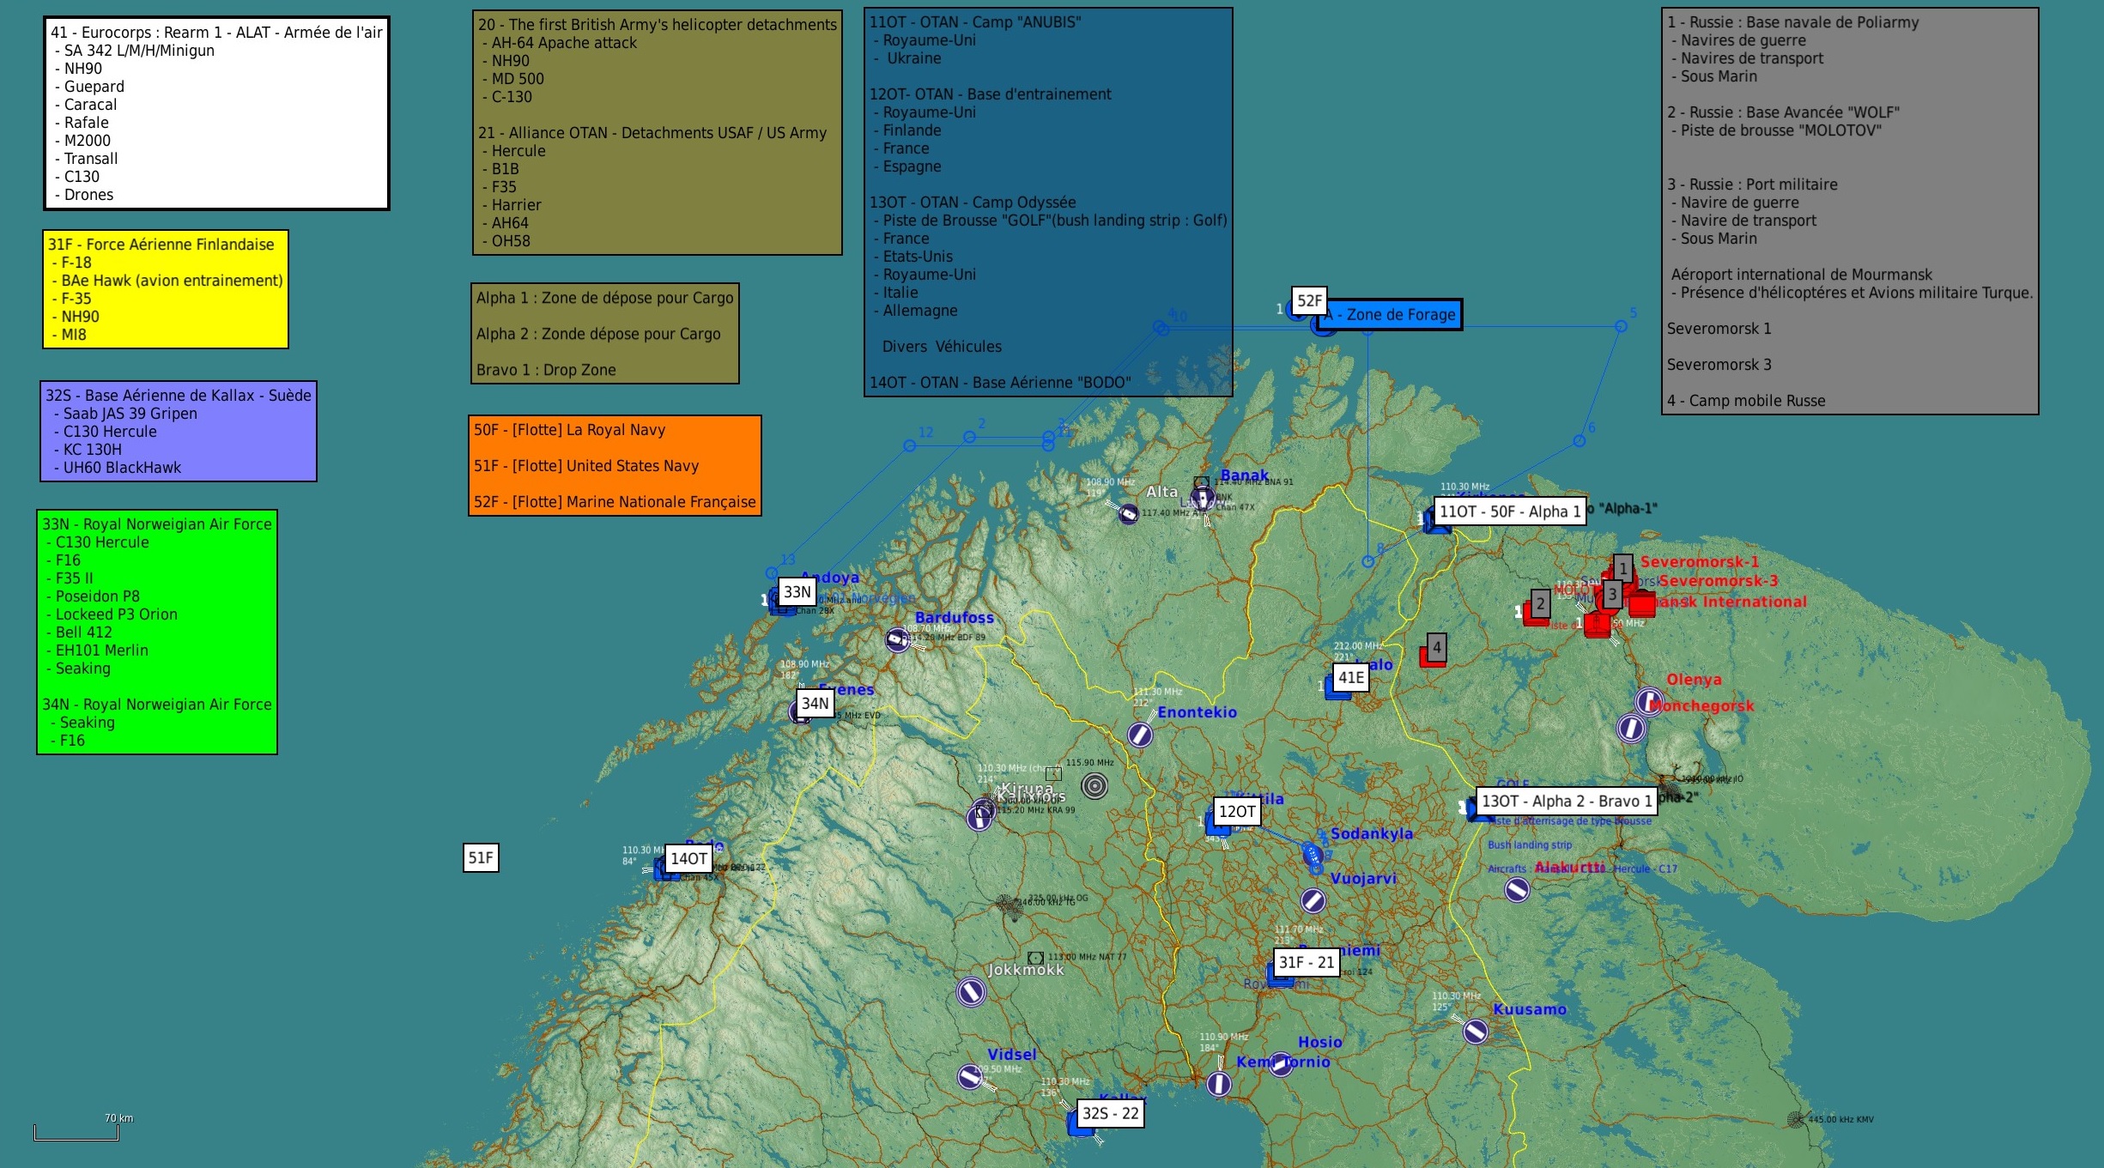Click the Bardufoss airfield icon
Screen dimensions: 2104x1168
897,640
